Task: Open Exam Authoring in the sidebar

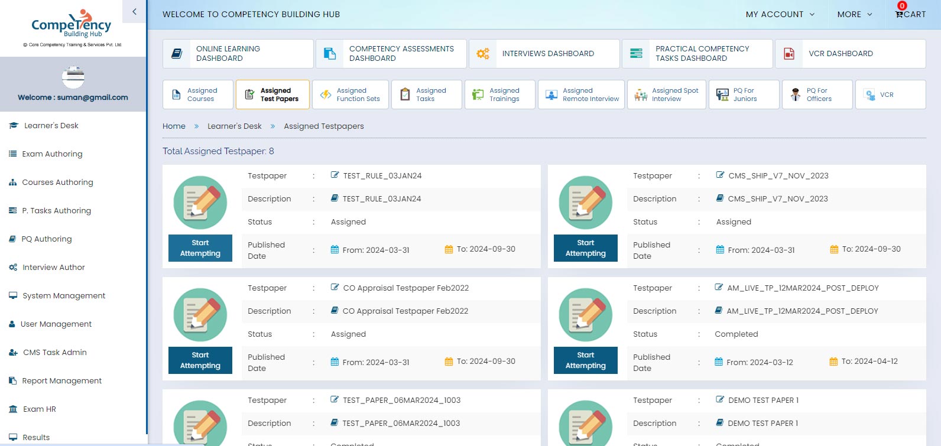Action: [52, 154]
